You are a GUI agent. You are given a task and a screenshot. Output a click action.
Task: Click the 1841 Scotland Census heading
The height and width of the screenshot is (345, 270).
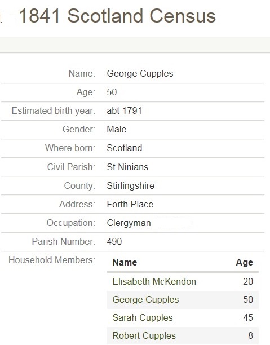pos(117,16)
